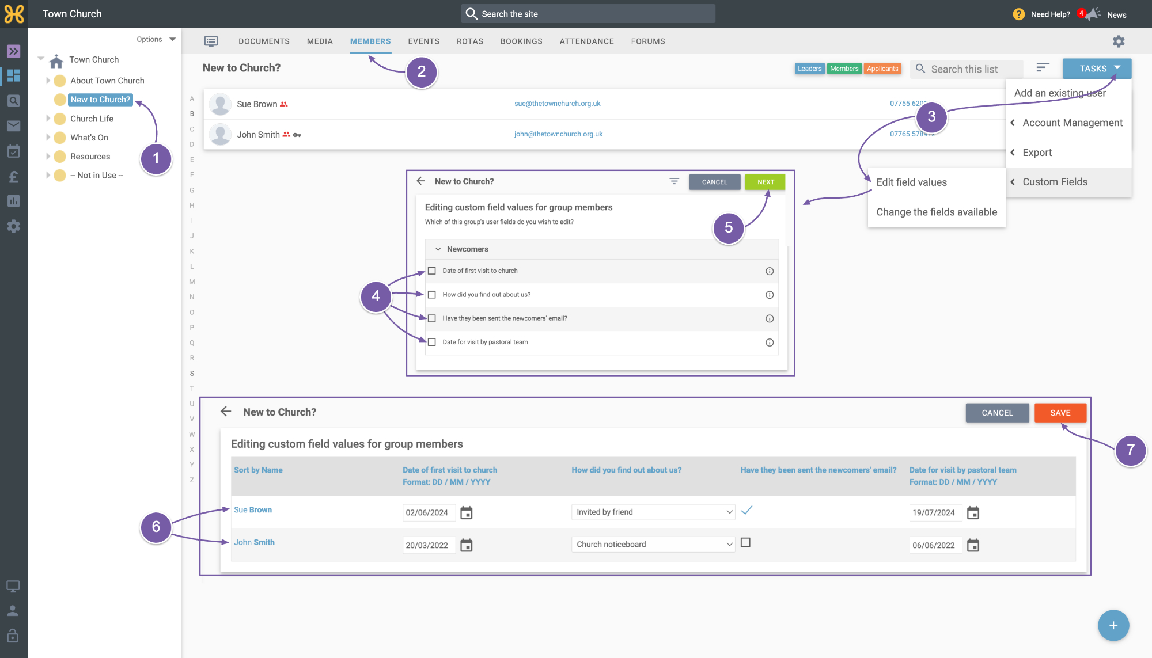Image resolution: width=1152 pixels, height=658 pixels.
Task: Open the bar chart reports icon
Action: pos(14,201)
